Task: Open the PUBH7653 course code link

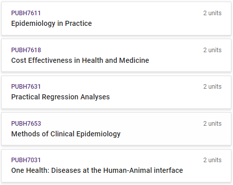Action: point(26,124)
